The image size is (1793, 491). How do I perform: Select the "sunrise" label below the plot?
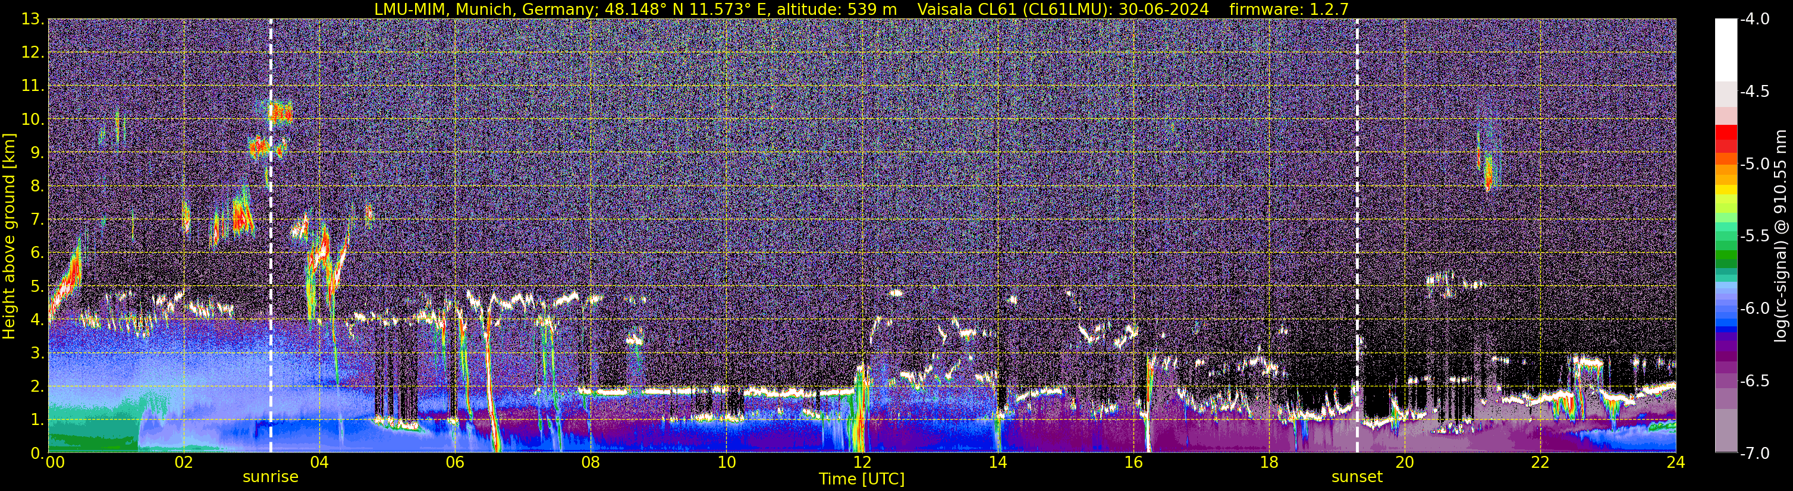[271, 477]
